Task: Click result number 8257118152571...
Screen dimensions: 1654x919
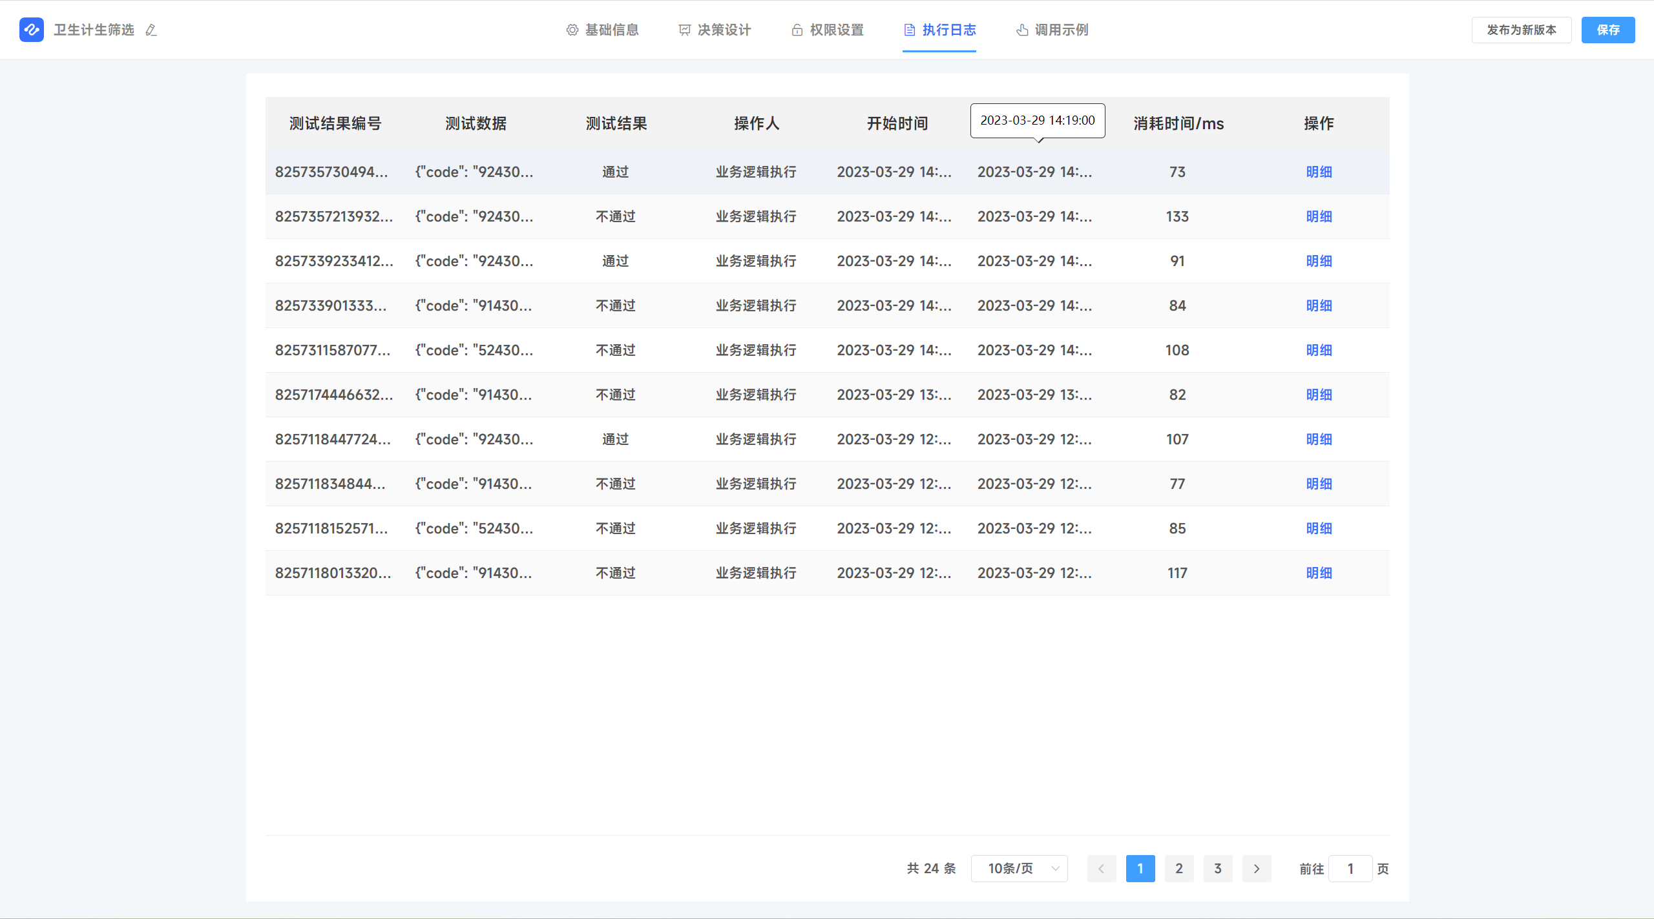Action: point(331,528)
